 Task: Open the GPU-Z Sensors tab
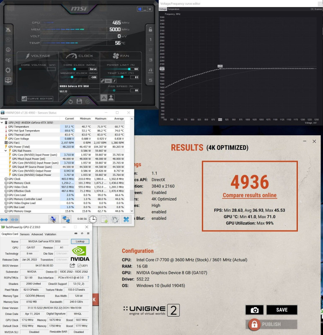tap(25, 234)
